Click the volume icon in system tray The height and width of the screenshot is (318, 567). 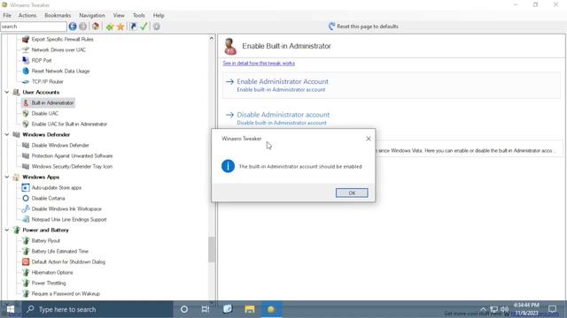[x=505, y=309]
